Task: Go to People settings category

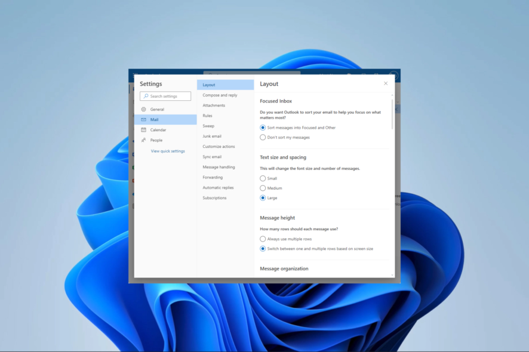Action: (x=165, y=140)
